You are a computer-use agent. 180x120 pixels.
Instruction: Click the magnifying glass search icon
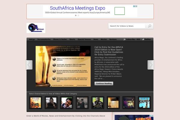[150, 26]
